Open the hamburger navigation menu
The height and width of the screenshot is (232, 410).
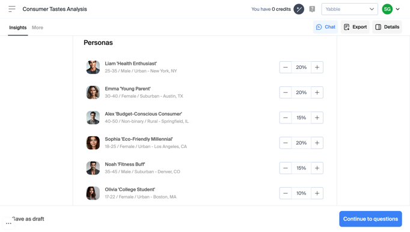click(x=12, y=9)
